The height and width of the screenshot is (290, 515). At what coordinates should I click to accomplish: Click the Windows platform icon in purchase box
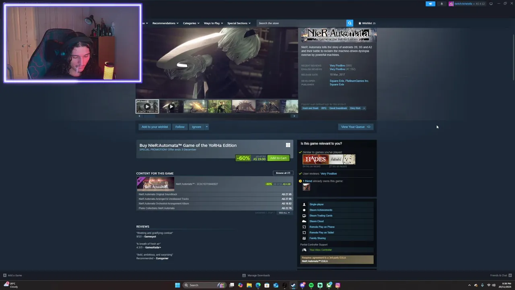click(x=288, y=145)
